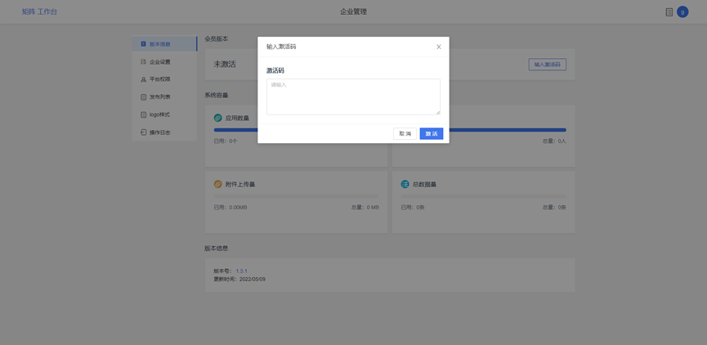Open the 输入激活码 button in 会员版本
Viewport: 707px width, 345px height.
click(548, 65)
